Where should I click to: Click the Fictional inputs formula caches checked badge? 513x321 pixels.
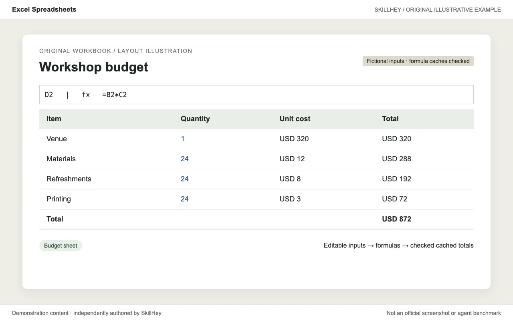(418, 61)
